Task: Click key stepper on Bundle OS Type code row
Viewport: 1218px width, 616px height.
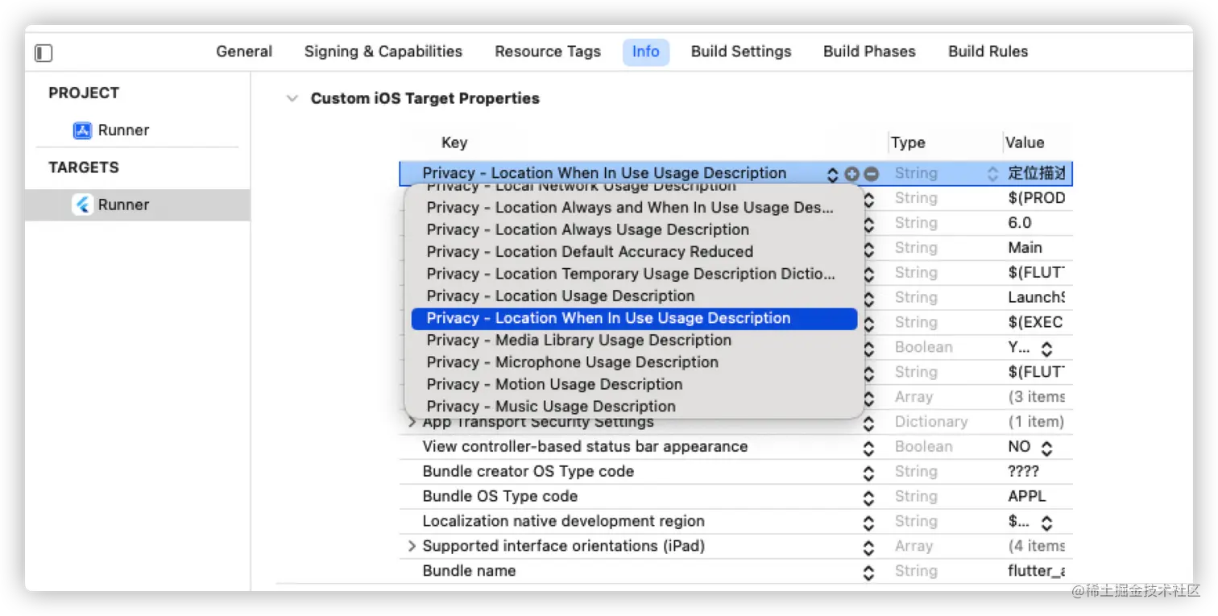Action: [868, 498]
